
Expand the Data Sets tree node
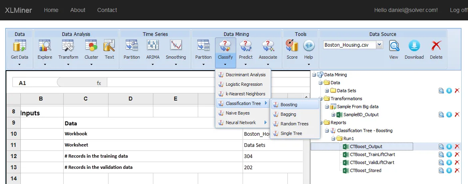pyautogui.click(x=327, y=91)
